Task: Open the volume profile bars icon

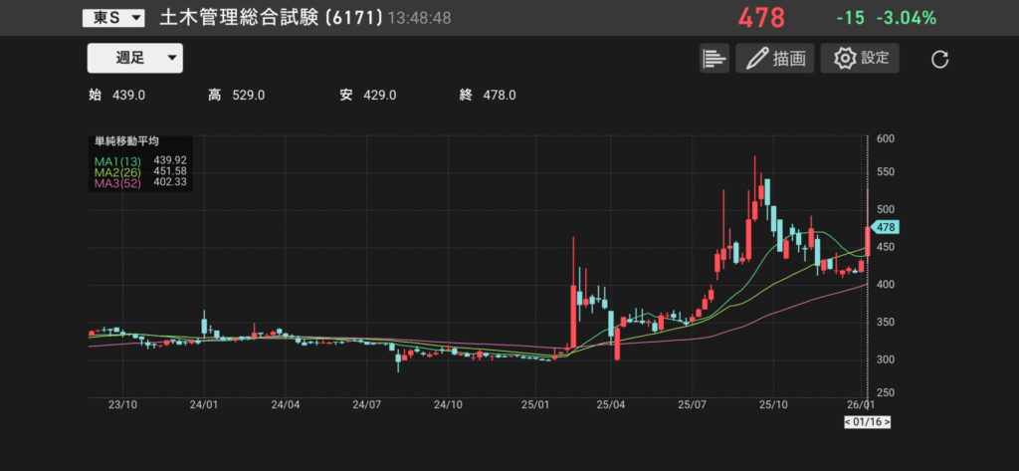Action: 713,58
